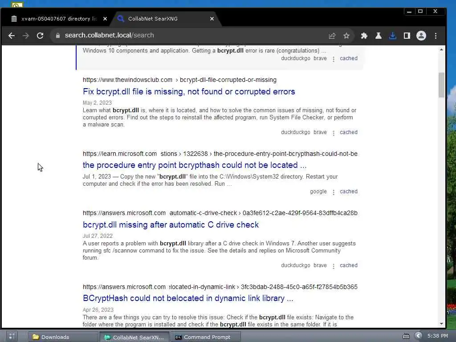Open the Chrome Labs flask icon
Screen dimensions: 456x342
(x=378, y=36)
